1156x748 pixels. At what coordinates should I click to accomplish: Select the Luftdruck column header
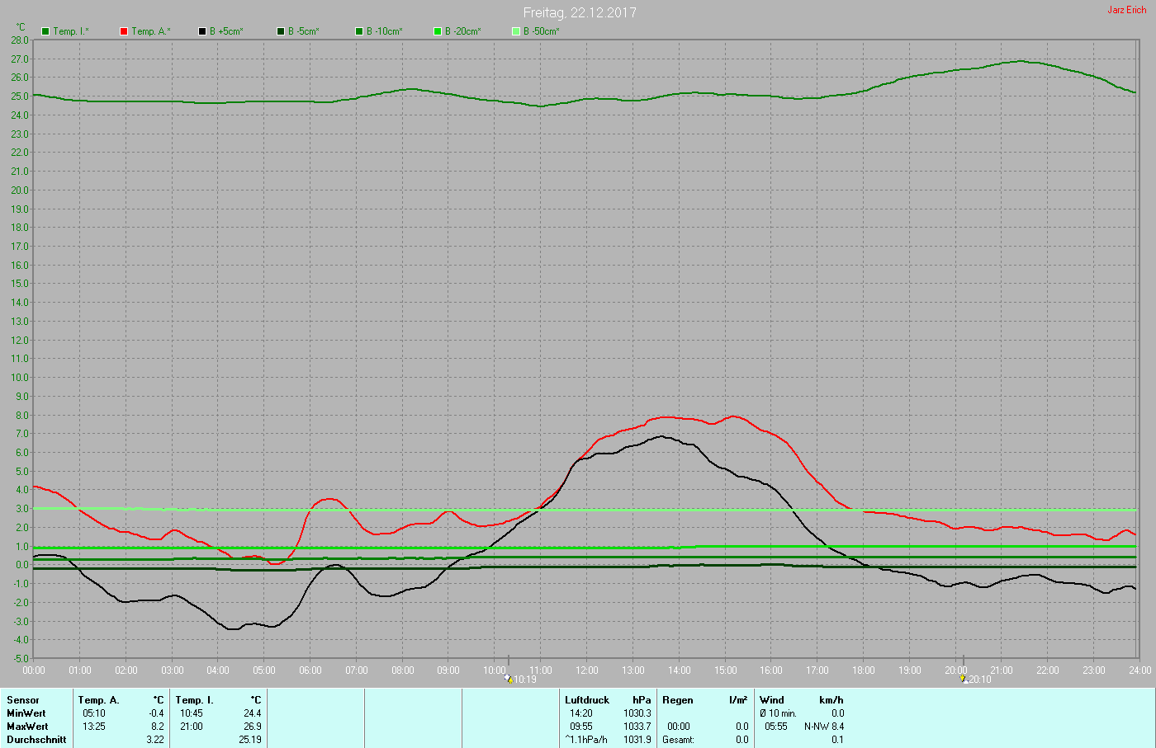[586, 700]
